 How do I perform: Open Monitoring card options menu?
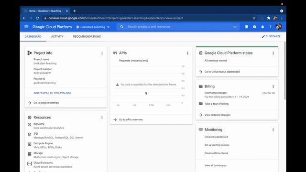coord(273,129)
